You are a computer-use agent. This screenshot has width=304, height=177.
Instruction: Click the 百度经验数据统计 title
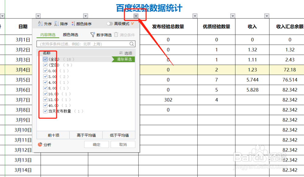pos(149,8)
